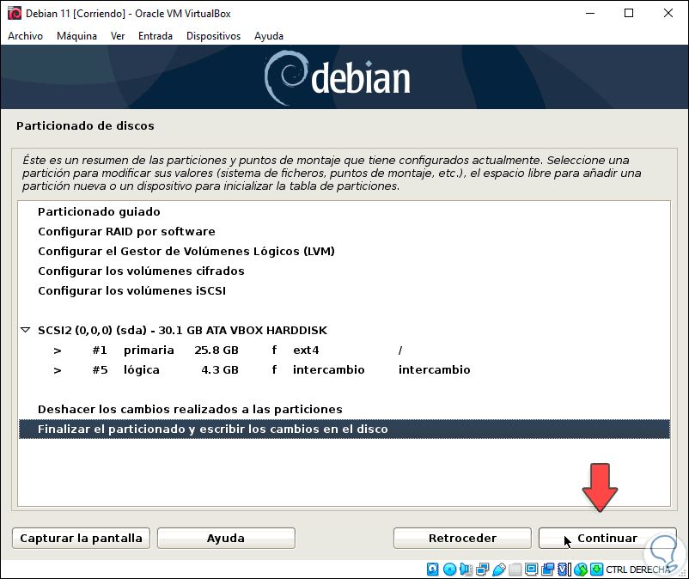Click the recording status icon
The image size is (689, 579).
547,570
